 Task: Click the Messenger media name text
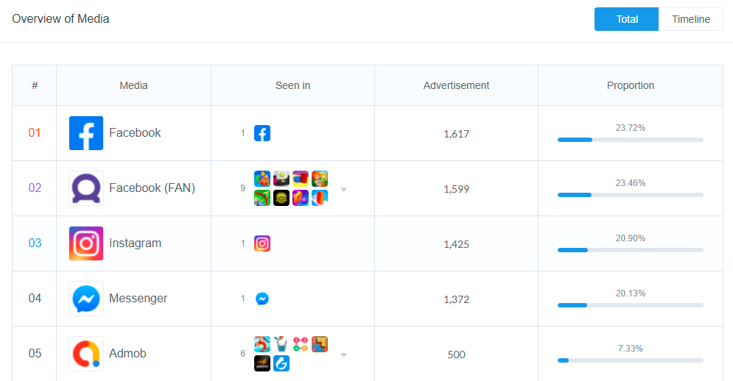(x=138, y=299)
